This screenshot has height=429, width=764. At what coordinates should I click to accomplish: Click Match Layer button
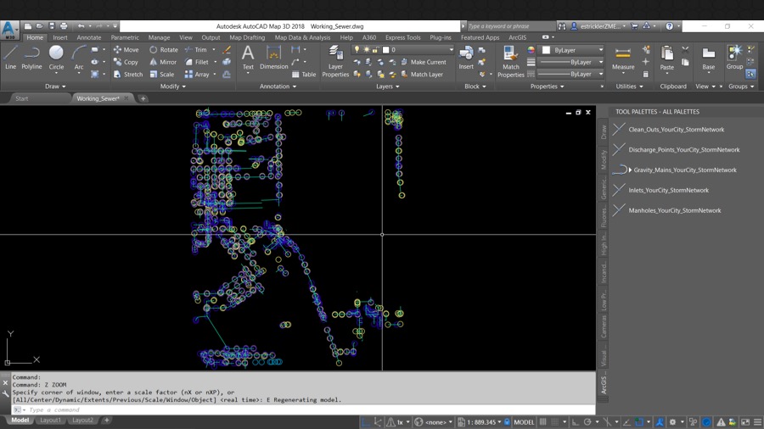coord(421,75)
